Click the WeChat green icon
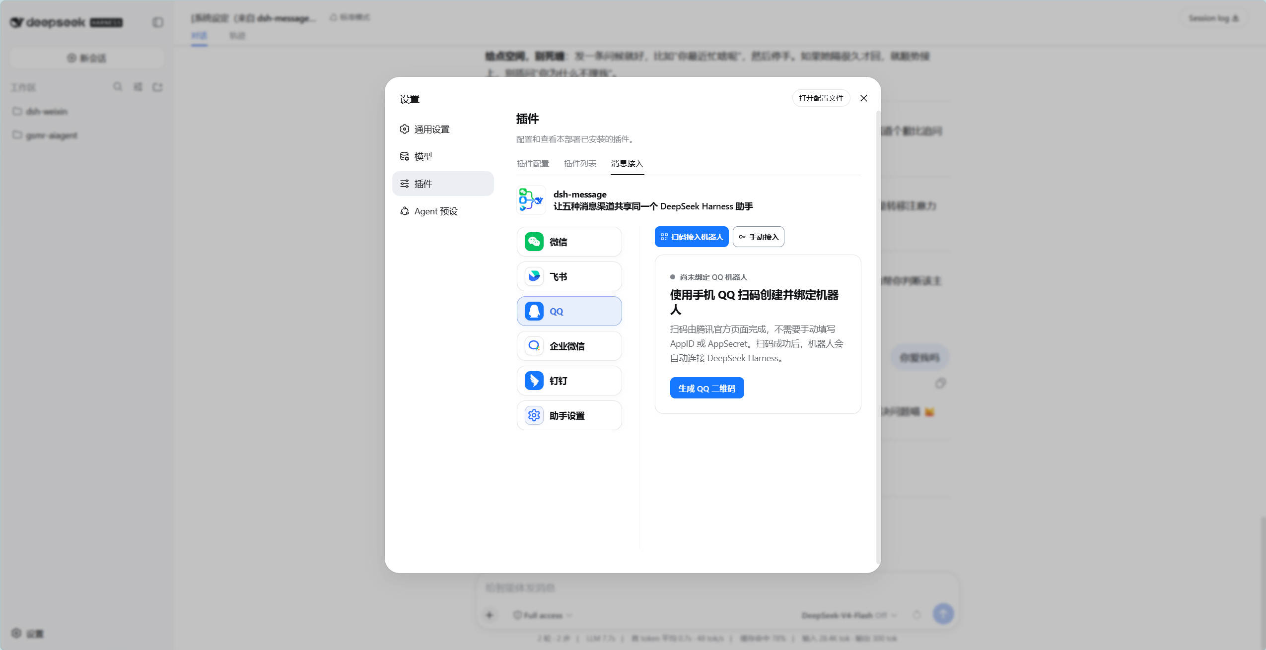Screen dimensions: 1266x650 pyautogui.click(x=534, y=242)
